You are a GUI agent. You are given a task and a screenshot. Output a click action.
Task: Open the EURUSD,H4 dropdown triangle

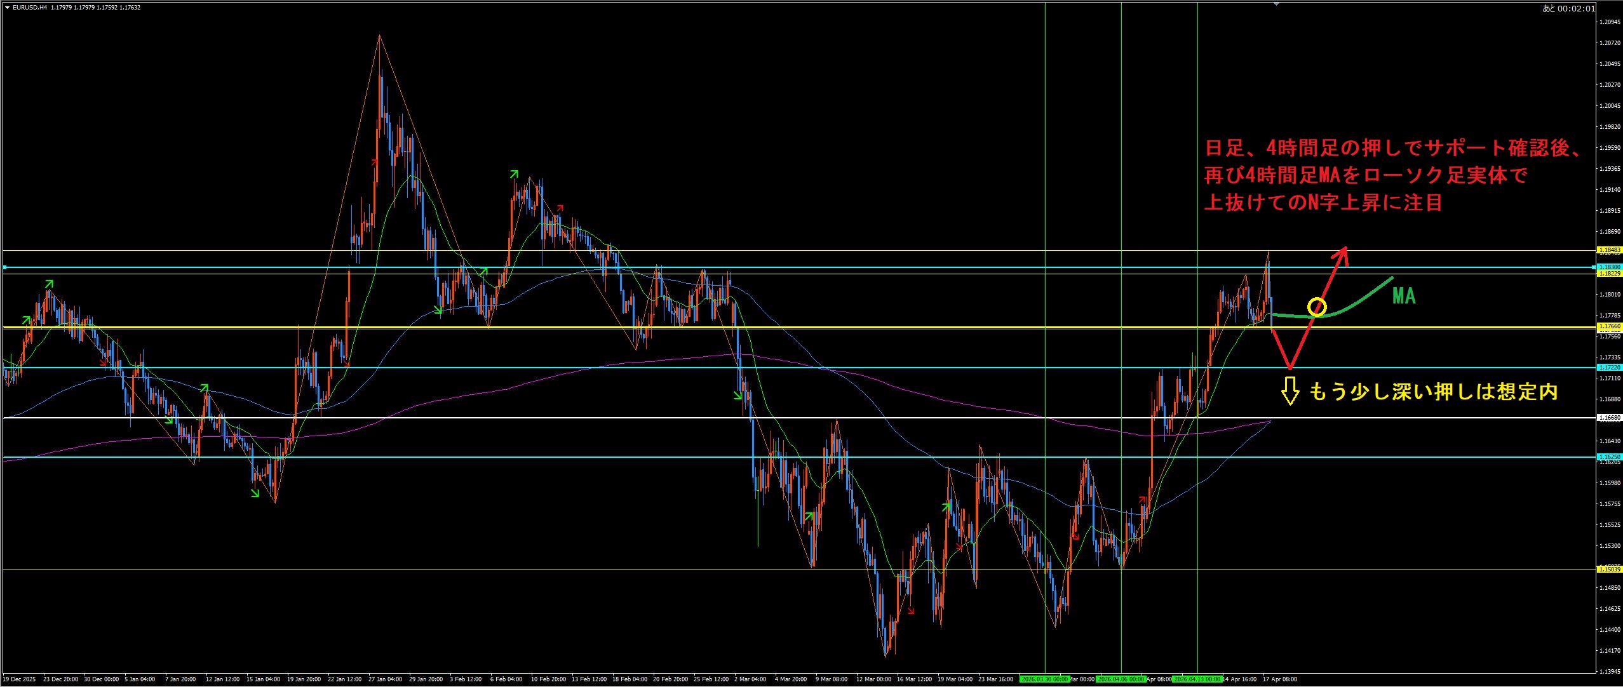pos(6,8)
